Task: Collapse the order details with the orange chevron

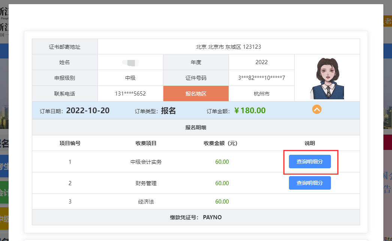Action: [317, 109]
